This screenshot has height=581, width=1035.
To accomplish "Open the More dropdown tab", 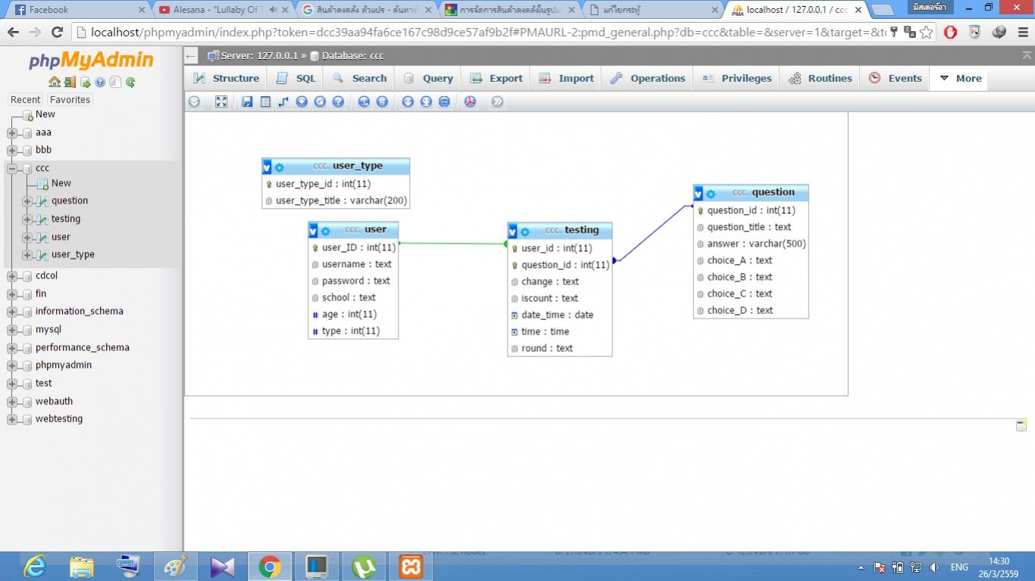I will pyautogui.click(x=959, y=78).
